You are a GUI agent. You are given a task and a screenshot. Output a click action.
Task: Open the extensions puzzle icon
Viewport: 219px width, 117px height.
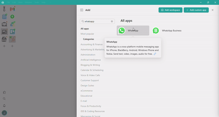tap(4, 92)
